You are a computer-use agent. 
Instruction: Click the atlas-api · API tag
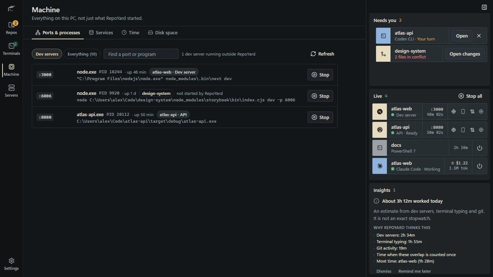pos(173,115)
